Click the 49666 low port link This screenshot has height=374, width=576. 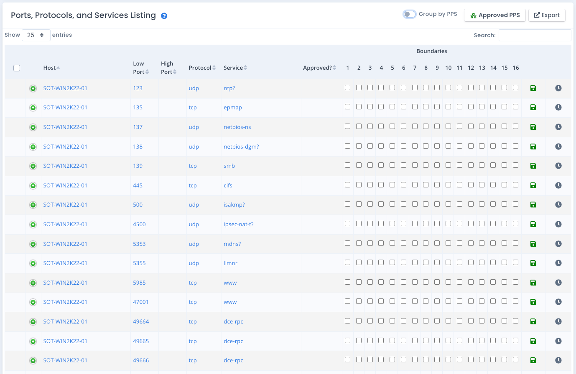pyautogui.click(x=141, y=360)
